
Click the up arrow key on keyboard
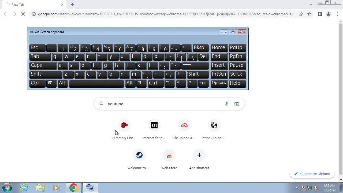coord(181,74)
